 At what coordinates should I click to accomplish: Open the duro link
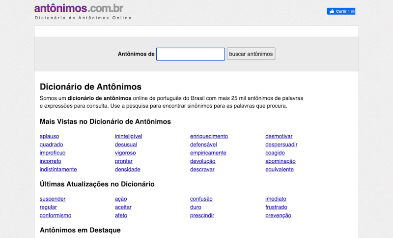[196, 207]
